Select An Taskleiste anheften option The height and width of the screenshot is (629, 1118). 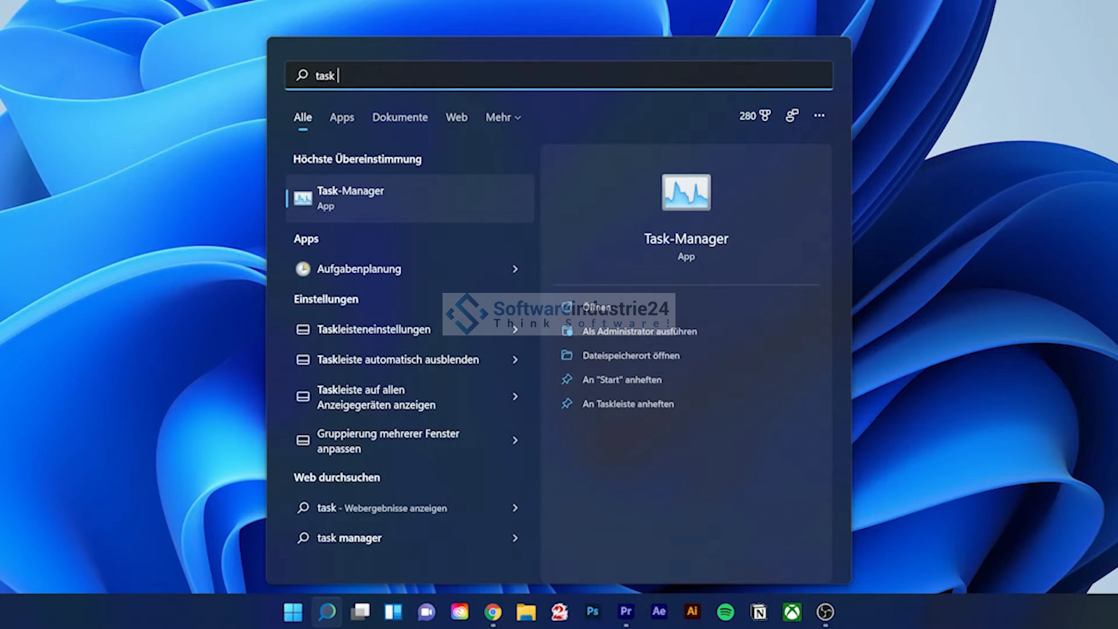[628, 404]
